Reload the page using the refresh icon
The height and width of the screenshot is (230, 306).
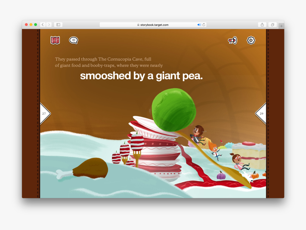(203, 25)
